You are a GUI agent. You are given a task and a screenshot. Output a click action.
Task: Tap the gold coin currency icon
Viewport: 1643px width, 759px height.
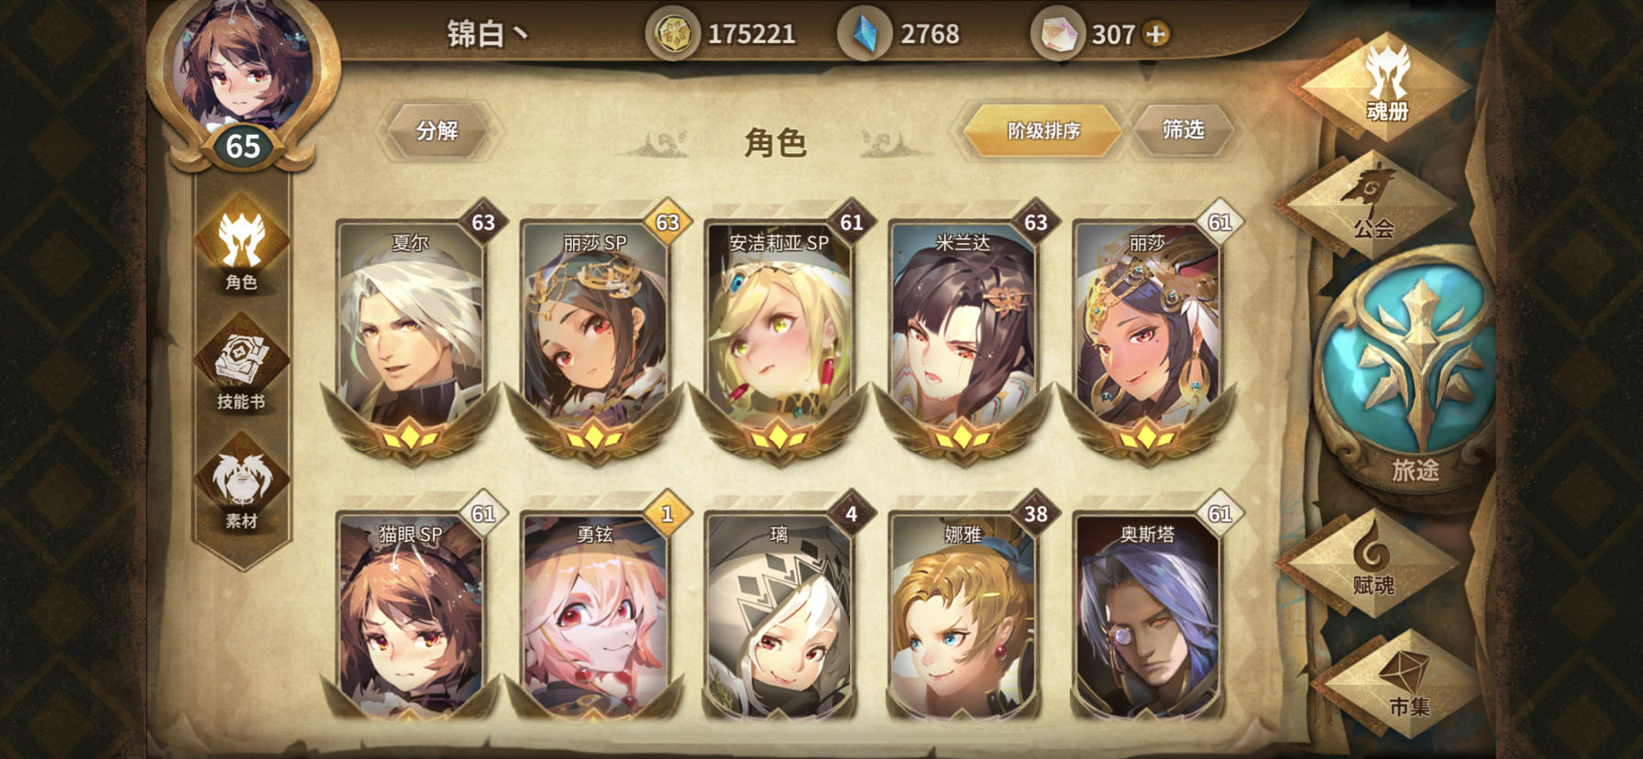tap(673, 35)
